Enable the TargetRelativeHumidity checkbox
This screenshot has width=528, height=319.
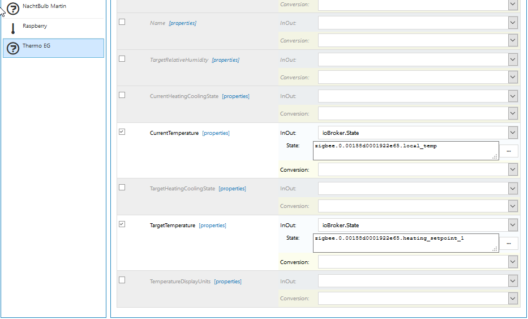click(122, 59)
